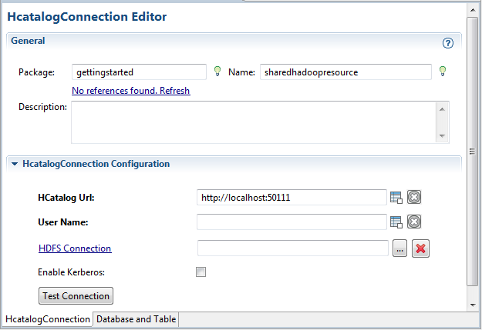482x330 pixels.
Task: Collapse the HcatalogConnection Configuration section
Action: coord(15,164)
